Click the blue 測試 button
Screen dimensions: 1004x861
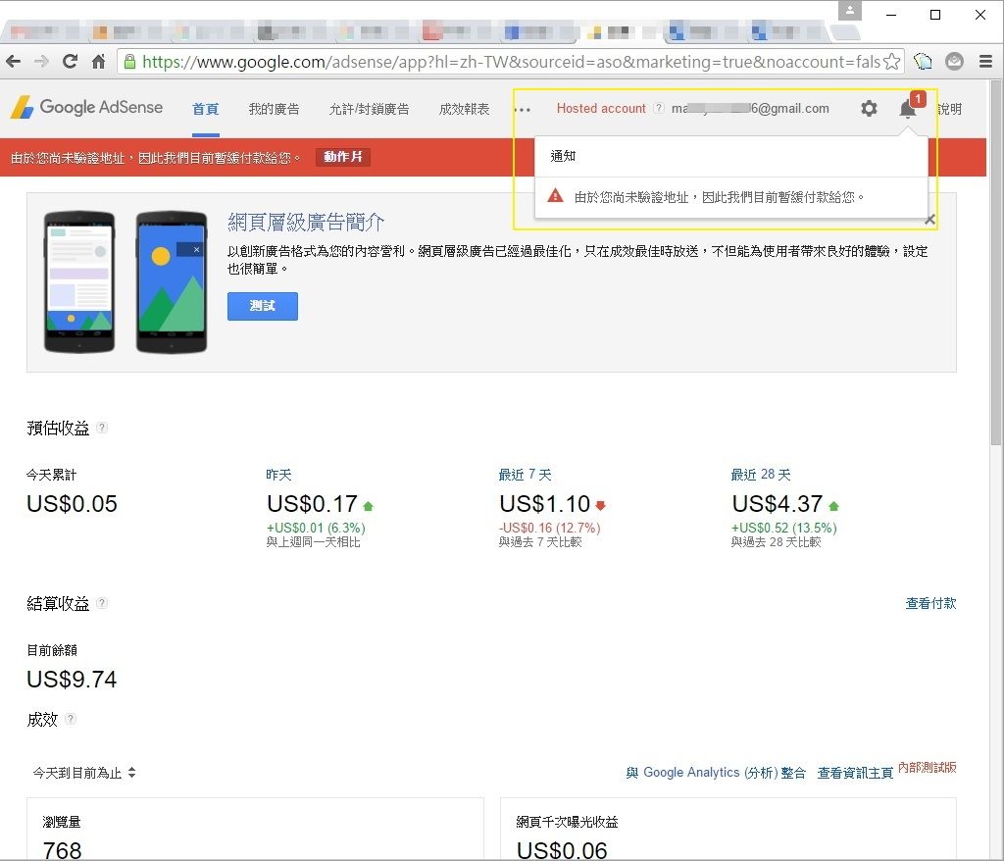263,306
